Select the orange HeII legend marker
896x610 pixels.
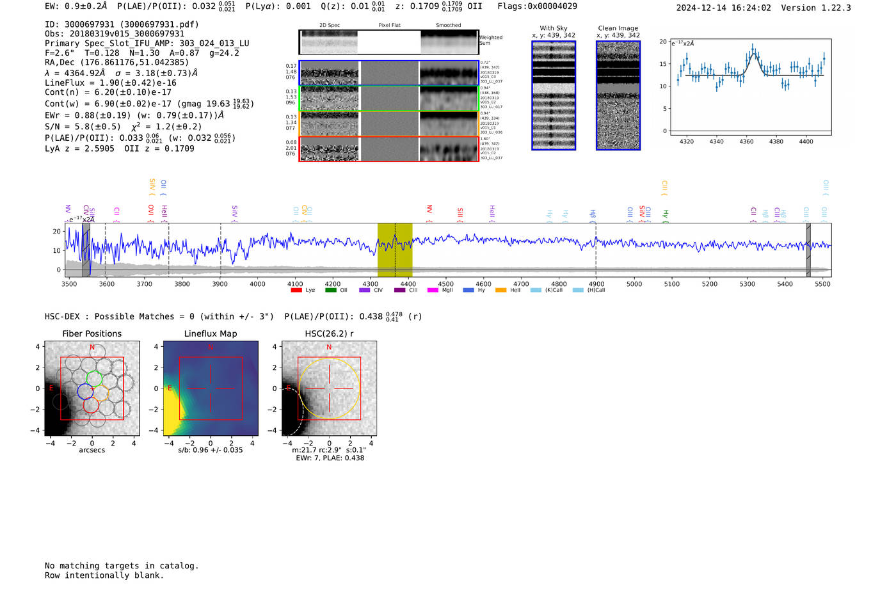click(500, 290)
